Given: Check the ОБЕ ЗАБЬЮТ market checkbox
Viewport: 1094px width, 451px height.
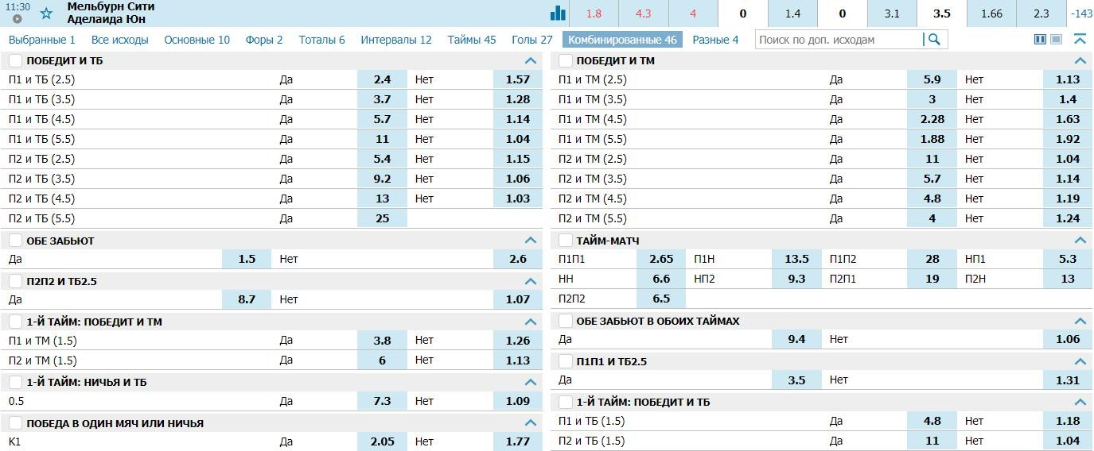Looking at the screenshot, I should click(16, 240).
